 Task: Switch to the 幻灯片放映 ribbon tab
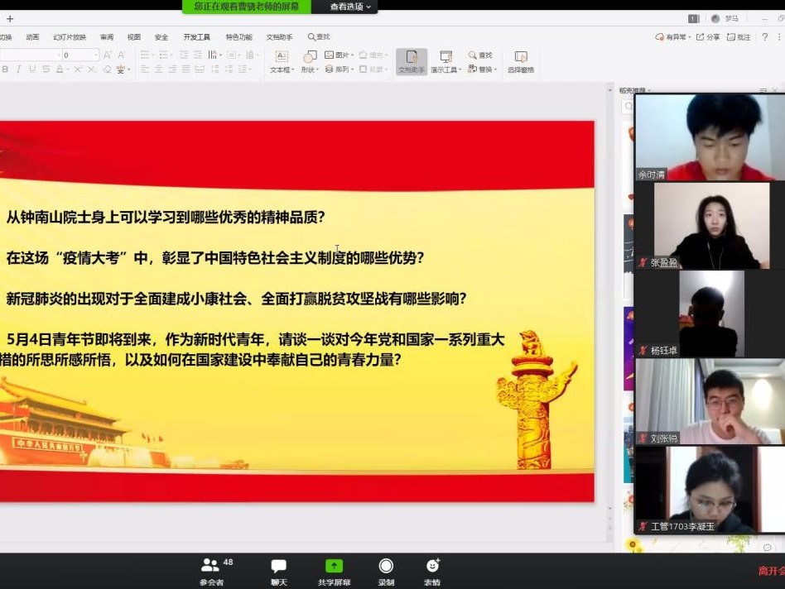[x=70, y=37]
